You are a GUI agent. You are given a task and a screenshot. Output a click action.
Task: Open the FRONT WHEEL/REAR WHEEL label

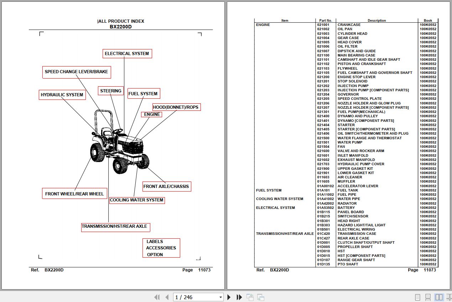(x=74, y=194)
